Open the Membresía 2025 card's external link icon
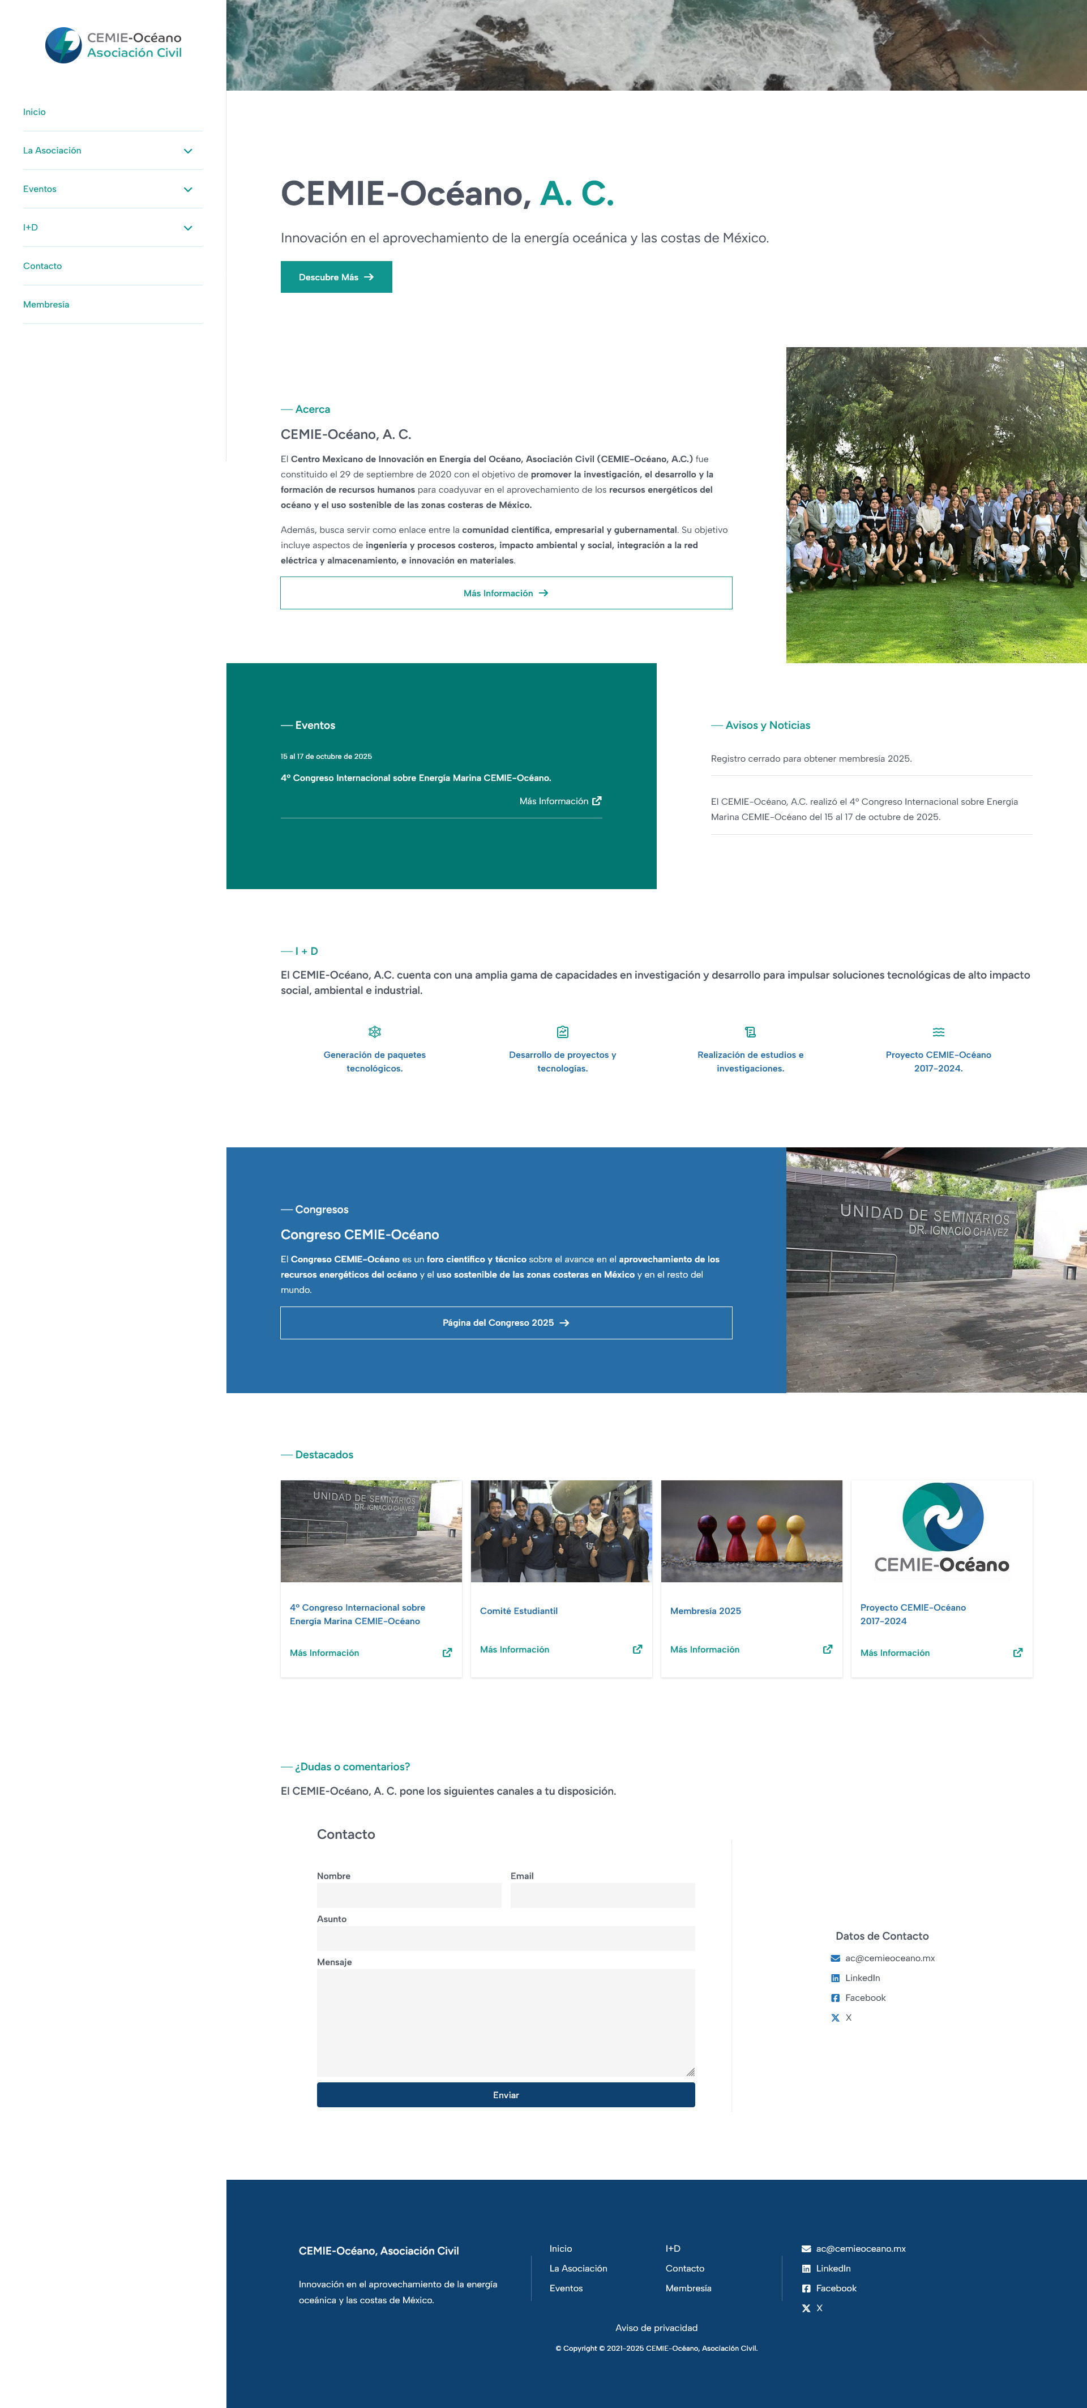 pos(827,1649)
